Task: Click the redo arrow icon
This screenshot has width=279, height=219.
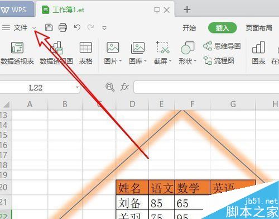Action: point(90,27)
